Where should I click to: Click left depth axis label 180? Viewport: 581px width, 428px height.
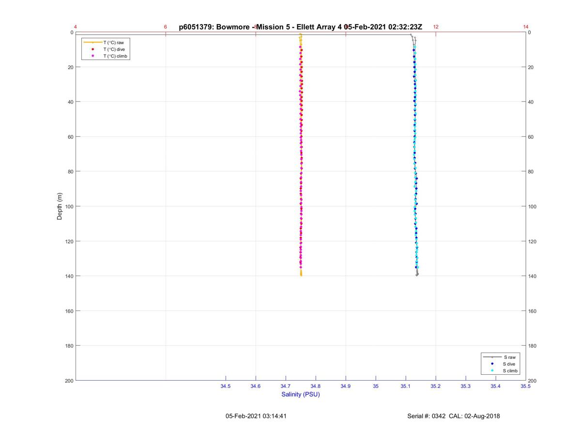click(69, 346)
